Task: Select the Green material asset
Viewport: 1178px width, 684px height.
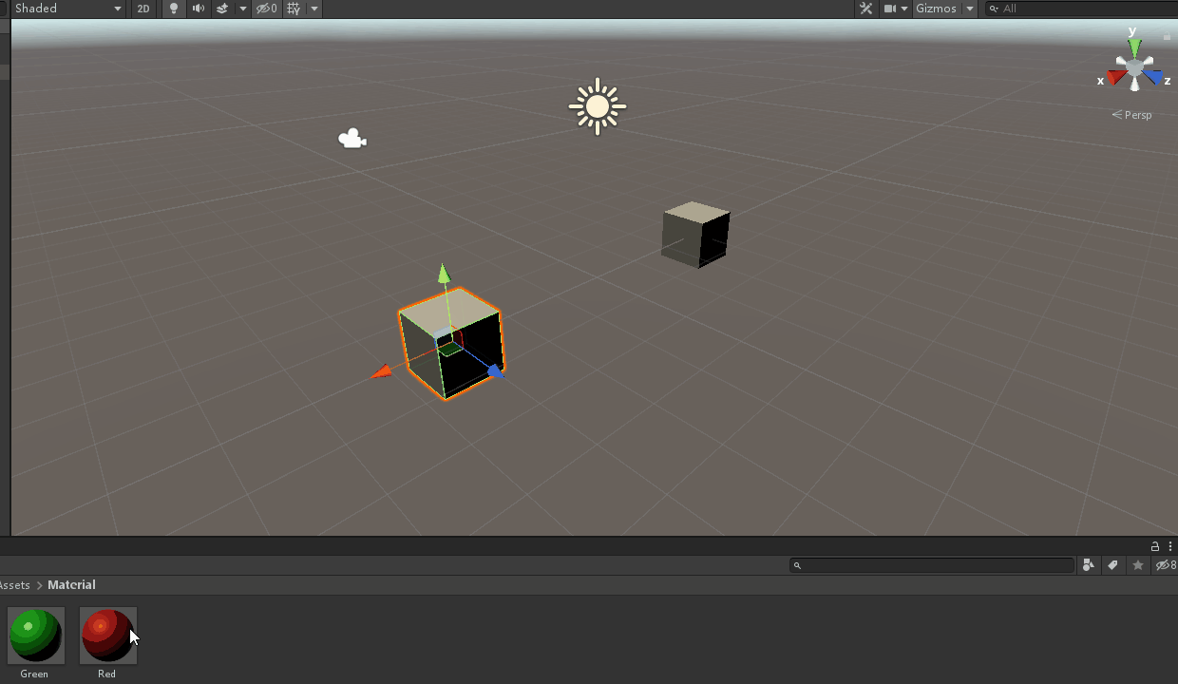Action: [35, 636]
